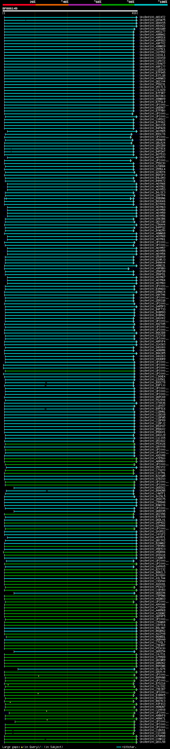Click the white query length bar

pos(70,11)
